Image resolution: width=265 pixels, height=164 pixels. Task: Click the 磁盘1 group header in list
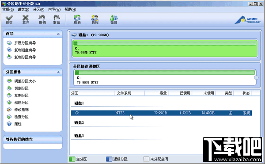(x=79, y=103)
